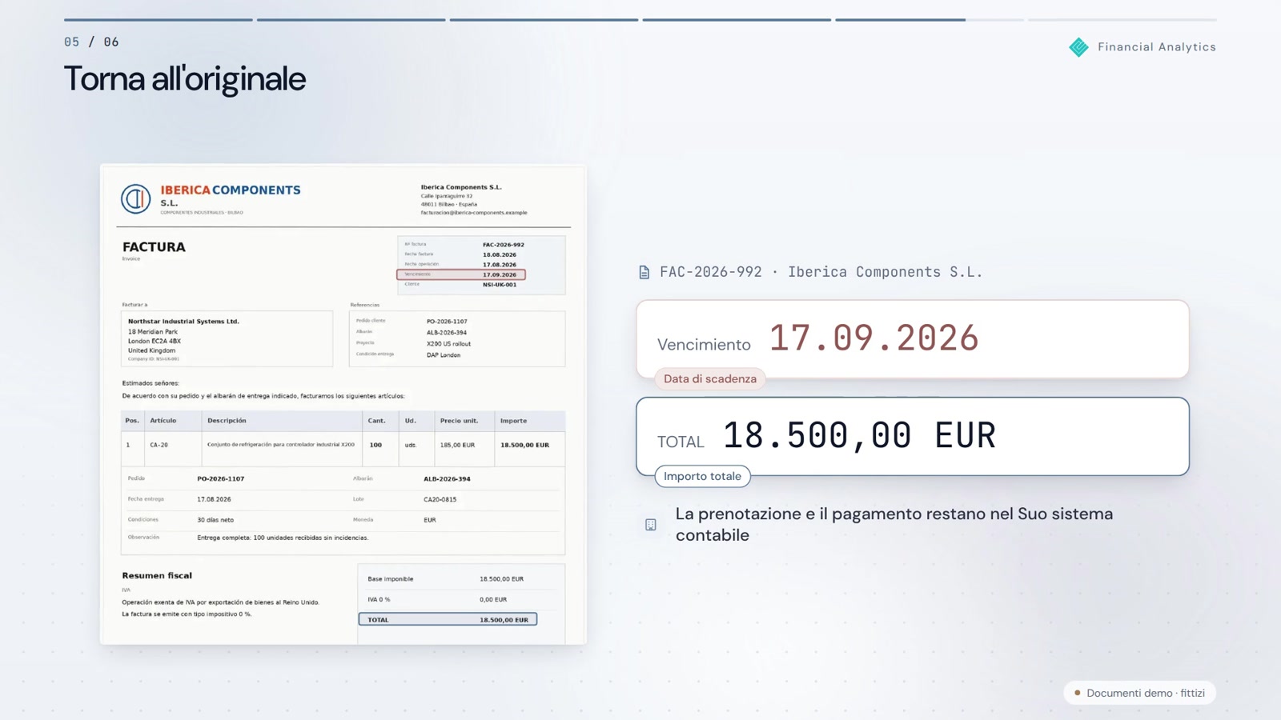
Task: Click the '30 días neto' payment terms
Action: pos(215,520)
